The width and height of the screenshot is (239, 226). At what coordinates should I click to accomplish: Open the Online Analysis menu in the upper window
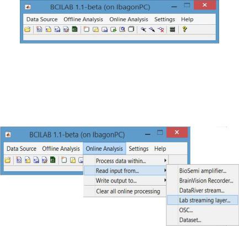pyautogui.click(x=129, y=19)
